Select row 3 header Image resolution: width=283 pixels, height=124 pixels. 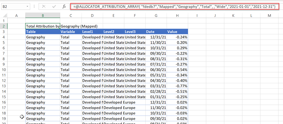click(4, 31)
